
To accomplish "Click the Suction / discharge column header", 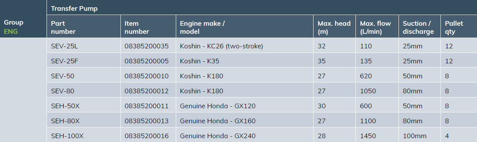I will (x=418, y=27).
